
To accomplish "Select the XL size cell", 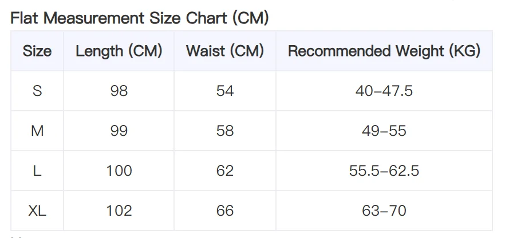I will (x=37, y=211).
